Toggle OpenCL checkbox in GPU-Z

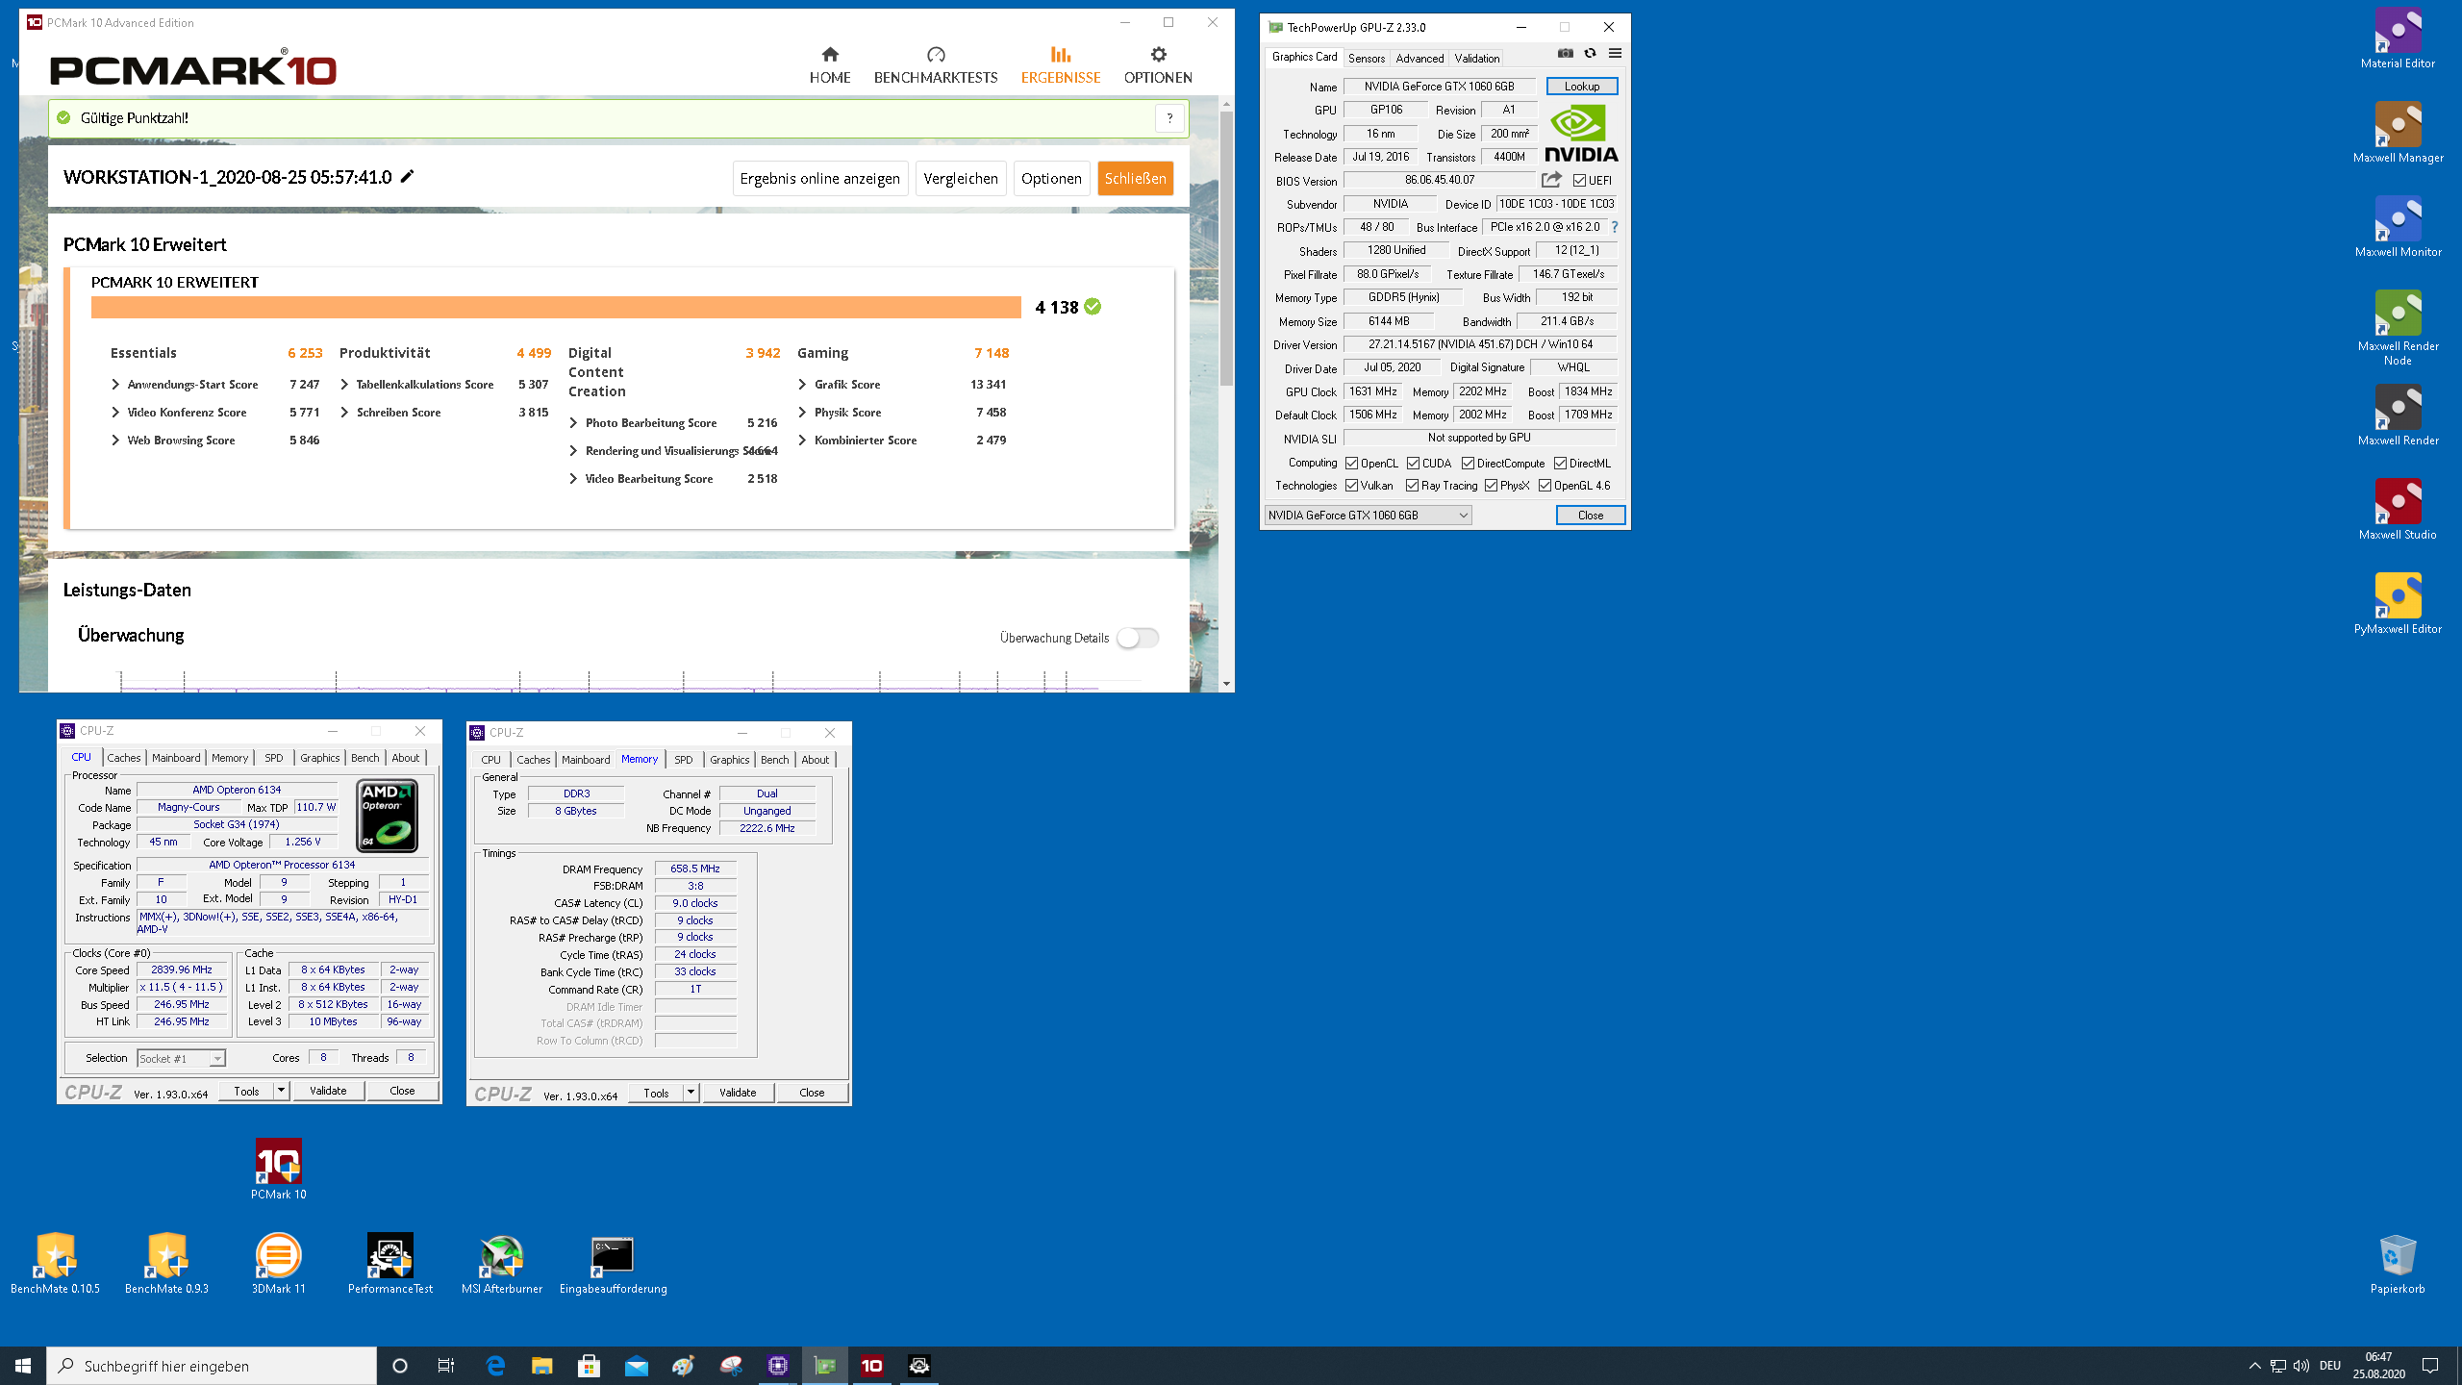click(1351, 464)
